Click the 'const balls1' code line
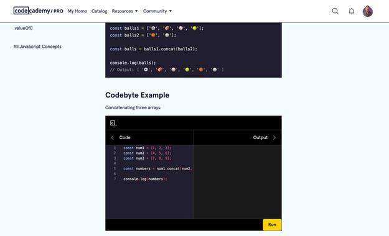Image resolution: width=389 pixels, height=236 pixels. tap(157, 28)
